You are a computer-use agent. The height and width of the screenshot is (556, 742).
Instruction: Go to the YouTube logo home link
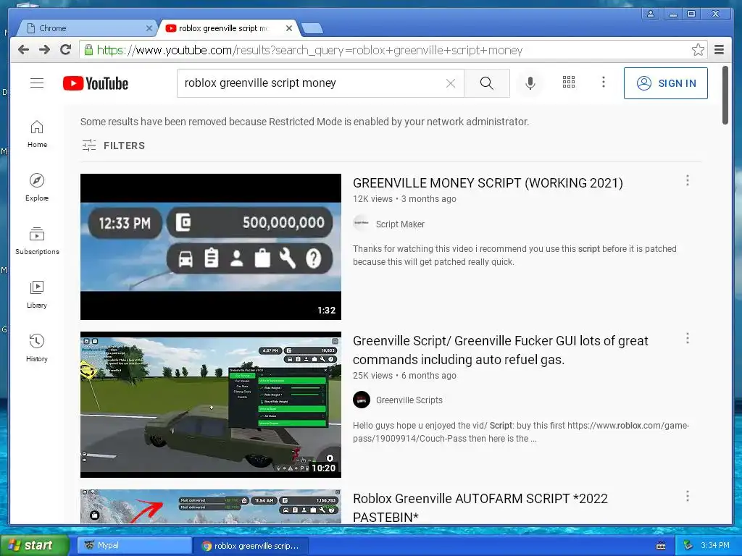tap(96, 83)
